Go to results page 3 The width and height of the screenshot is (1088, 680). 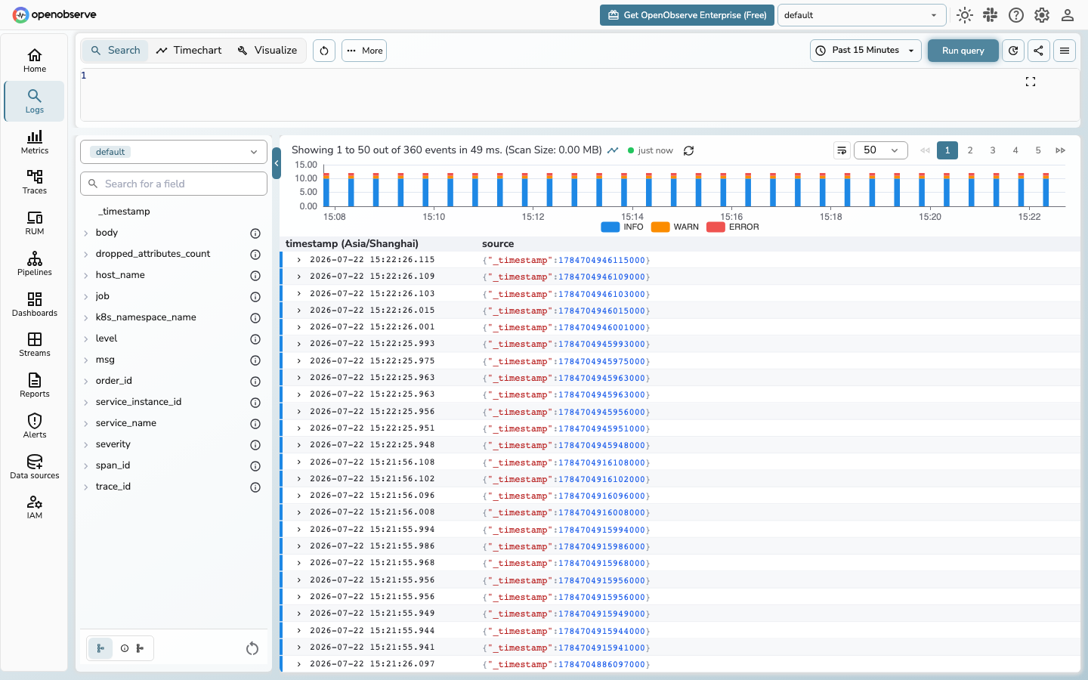click(993, 150)
